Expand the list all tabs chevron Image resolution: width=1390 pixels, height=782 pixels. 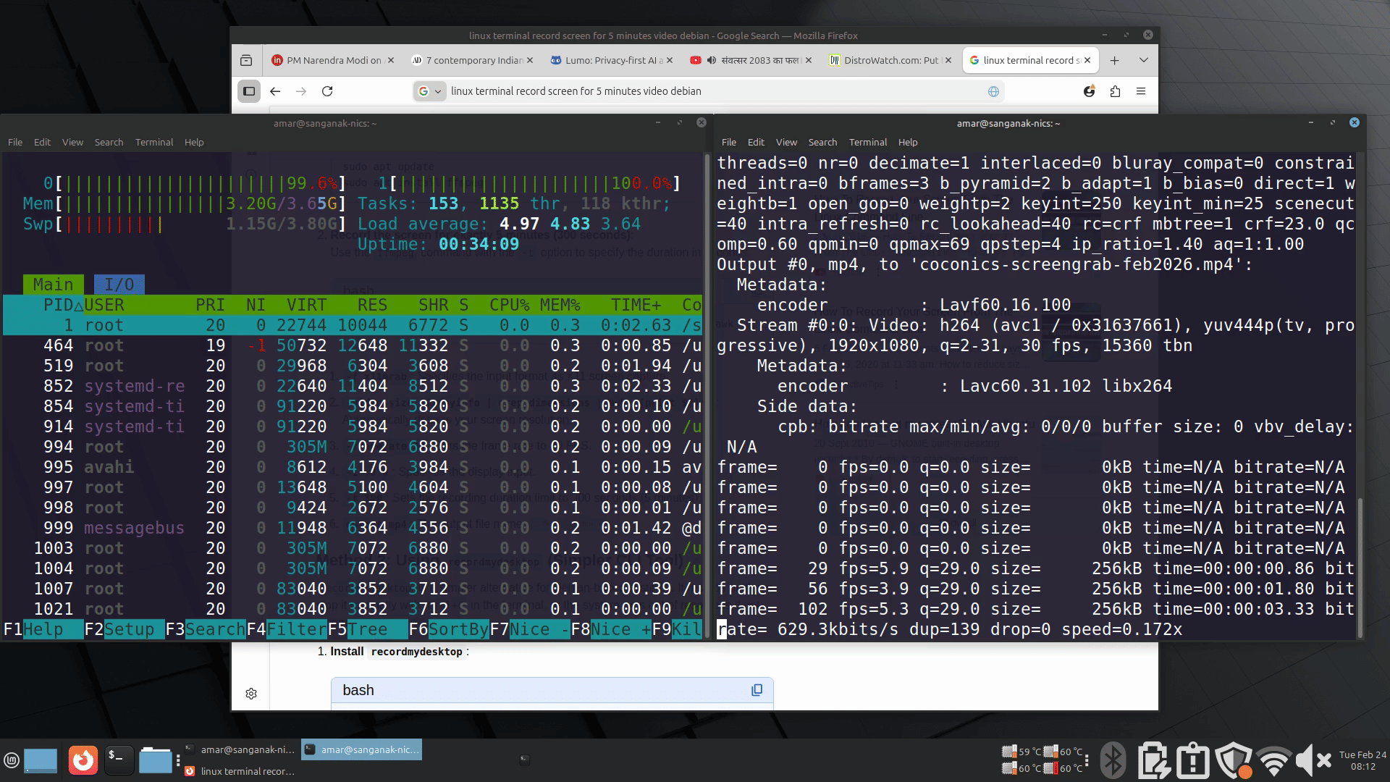click(x=1144, y=60)
